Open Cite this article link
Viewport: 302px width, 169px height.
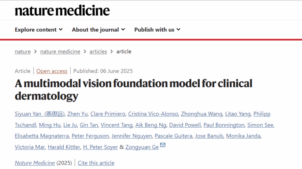(96, 163)
